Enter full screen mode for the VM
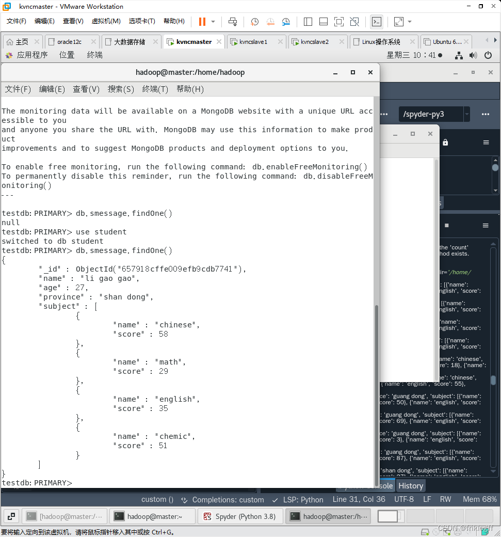This screenshot has width=501, height=537. [x=338, y=22]
